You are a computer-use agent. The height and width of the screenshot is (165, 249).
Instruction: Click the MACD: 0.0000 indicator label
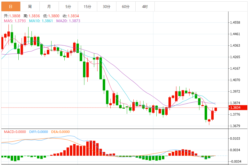(x=15, y=132)
